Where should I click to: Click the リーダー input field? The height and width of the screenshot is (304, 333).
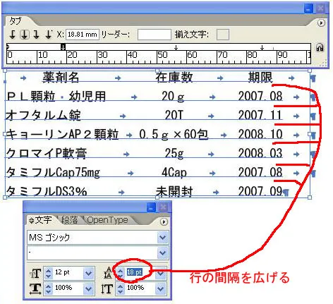click(155, 35)
